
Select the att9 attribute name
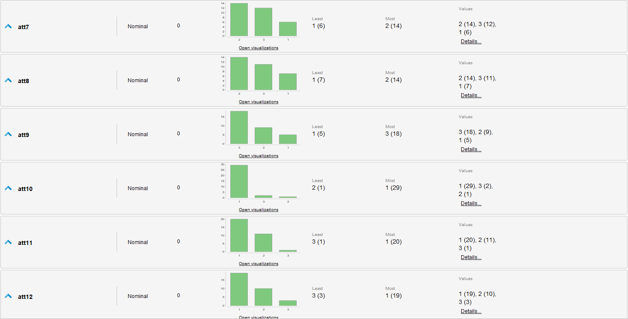(24, 135)
